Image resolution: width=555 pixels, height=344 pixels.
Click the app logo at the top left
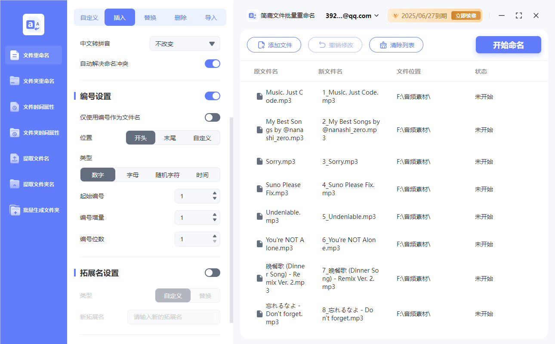[x=33, y=25]
